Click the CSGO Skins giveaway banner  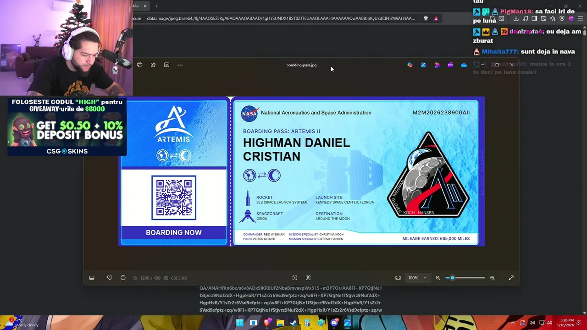pos(67,127)
